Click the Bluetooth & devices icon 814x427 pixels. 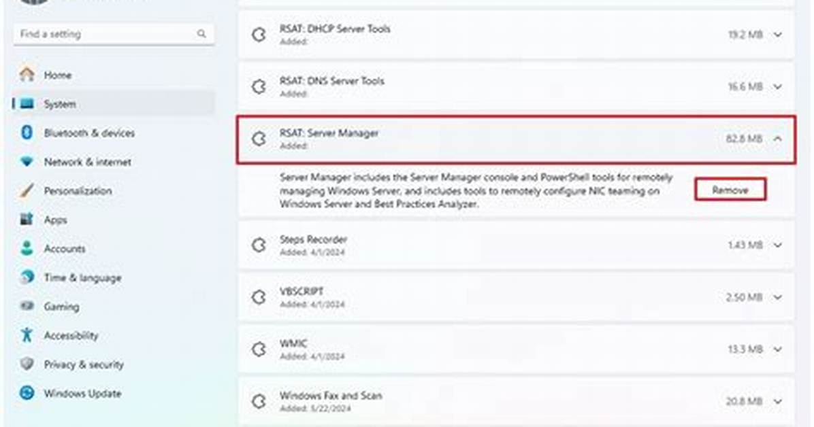pos(27,133)
